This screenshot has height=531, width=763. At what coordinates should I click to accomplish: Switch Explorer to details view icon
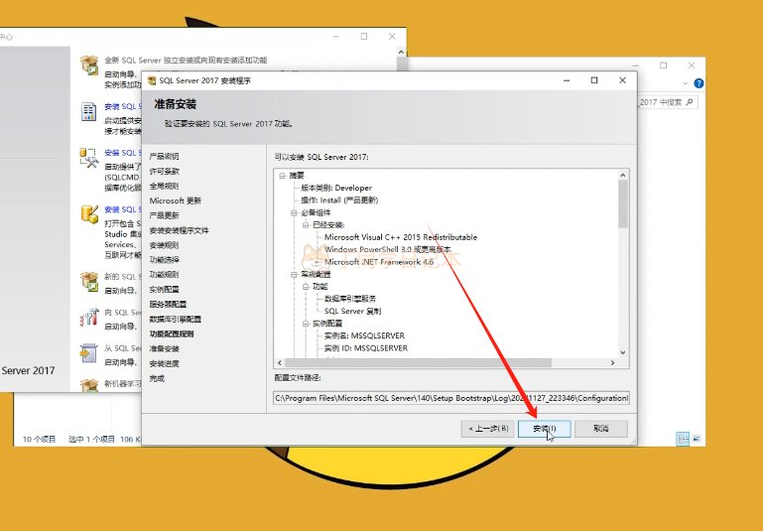click(x=683, y=439)
